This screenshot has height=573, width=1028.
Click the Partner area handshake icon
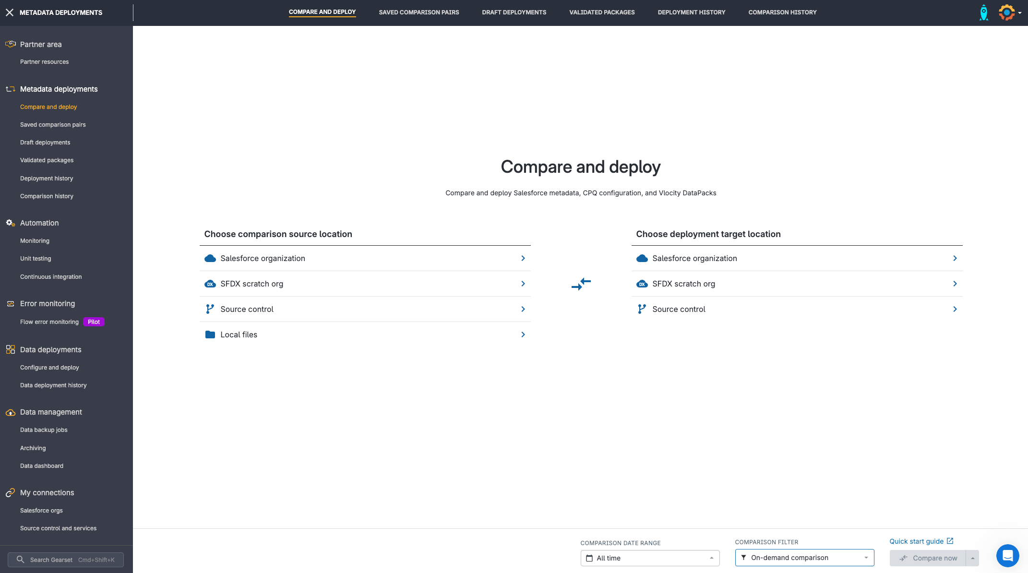(10, 44)
